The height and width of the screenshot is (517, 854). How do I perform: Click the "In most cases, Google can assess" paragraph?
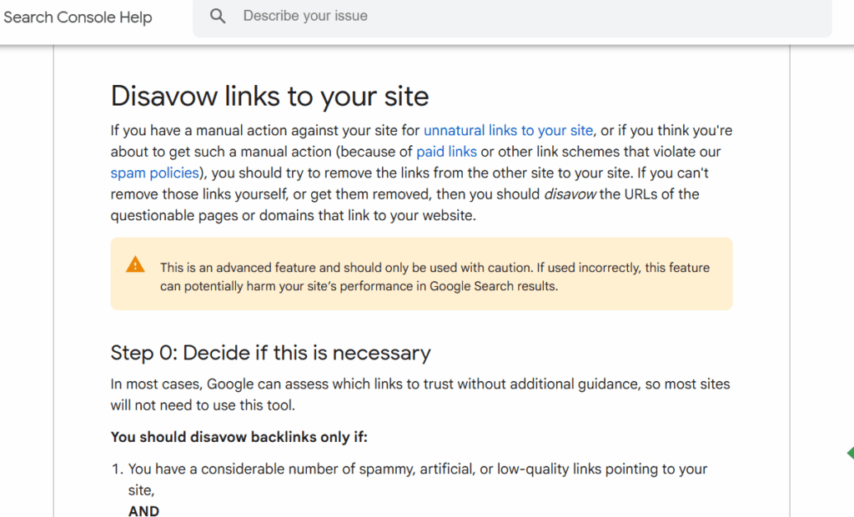pos(420,395)
